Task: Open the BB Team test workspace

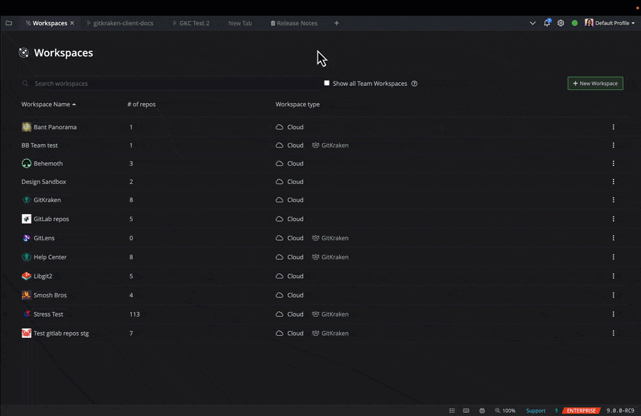Action: point(39,145)
